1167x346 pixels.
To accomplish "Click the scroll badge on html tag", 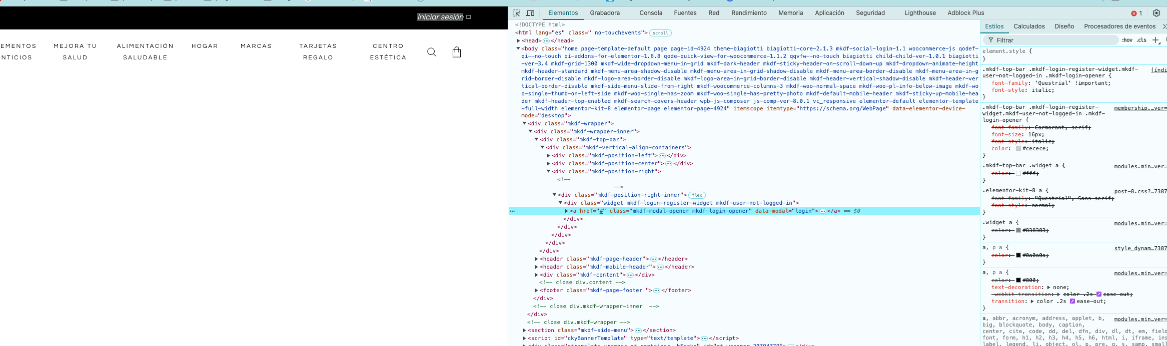I will (660, 33).
